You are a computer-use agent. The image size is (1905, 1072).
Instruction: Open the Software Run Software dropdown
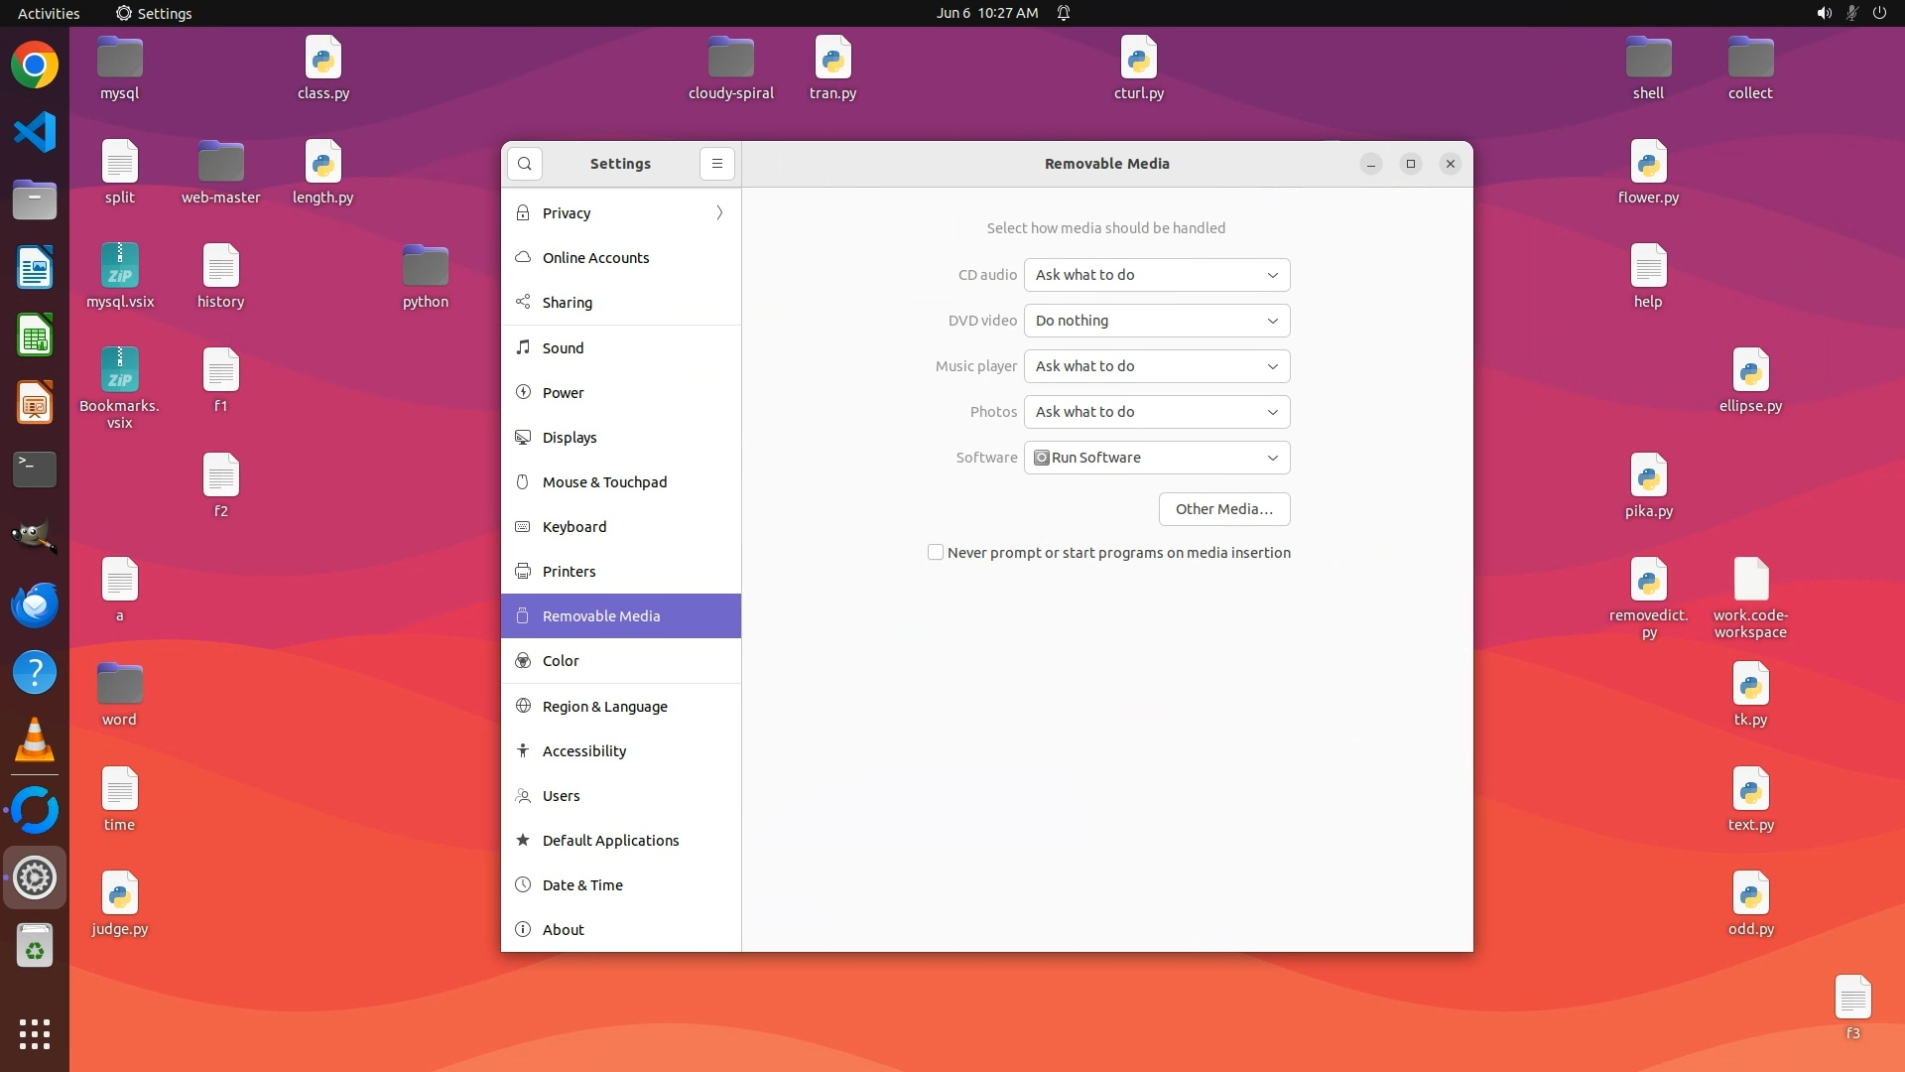[1156, 458]
